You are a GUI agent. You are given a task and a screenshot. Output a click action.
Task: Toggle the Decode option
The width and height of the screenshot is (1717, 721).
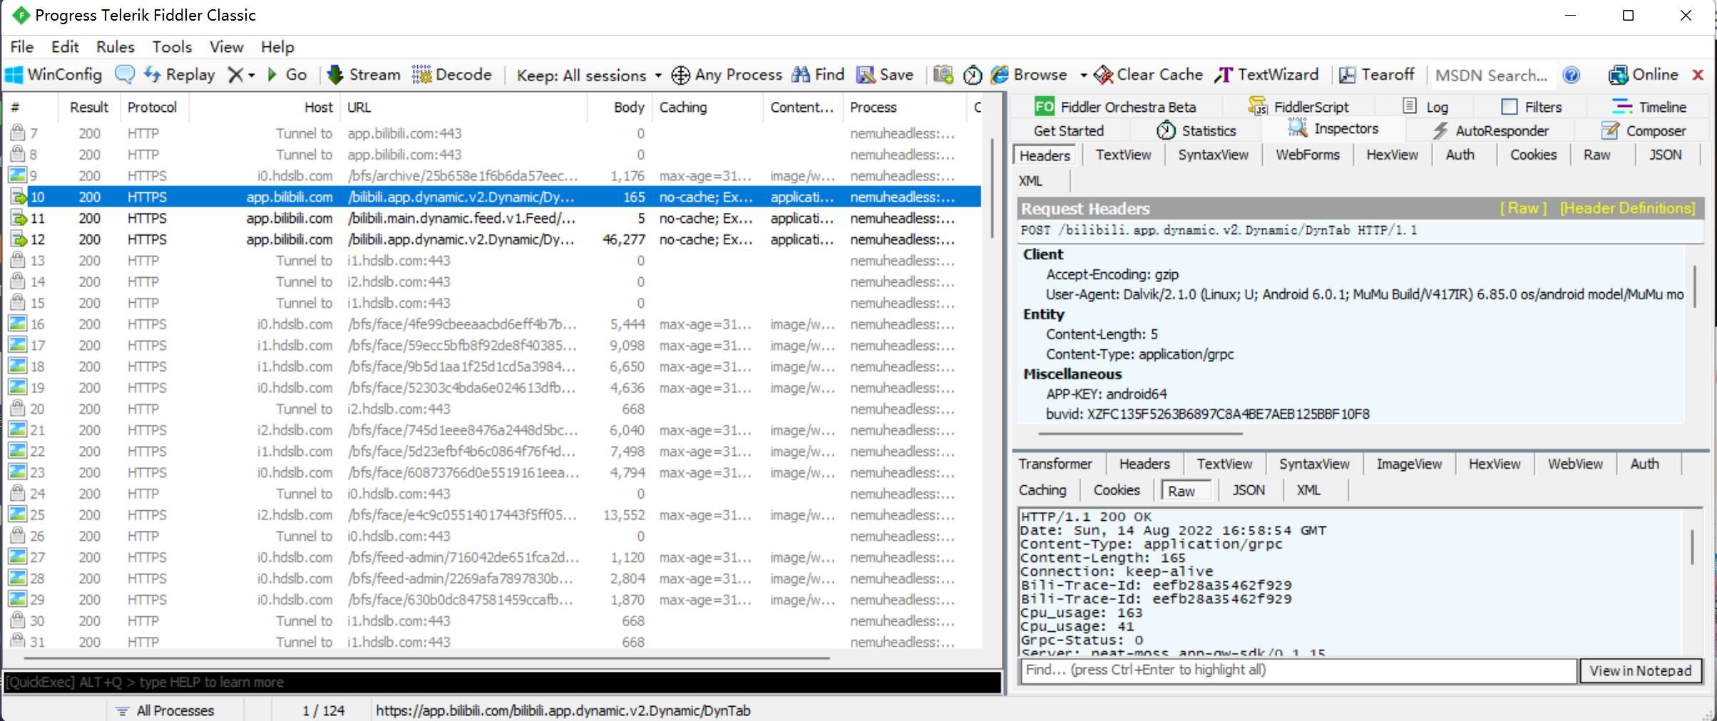coord(452,75)
